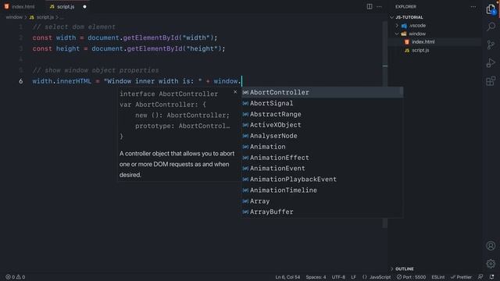Select AbortController suggestion
Image resolution: width=500 pixels, height=281 pixels.
tap(322, 92)
